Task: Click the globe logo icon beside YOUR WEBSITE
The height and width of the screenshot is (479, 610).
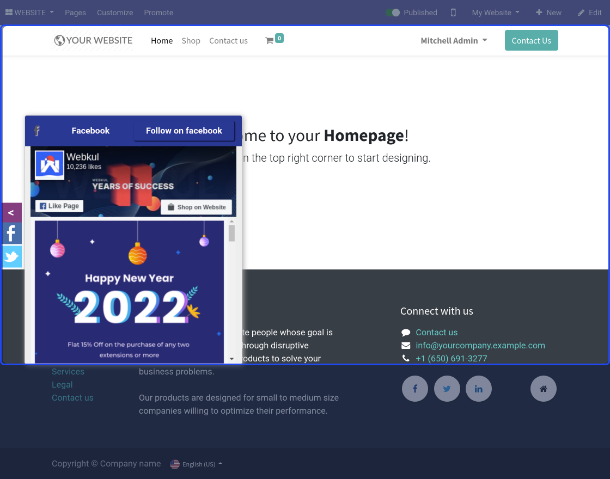Action: pos(59,40)
